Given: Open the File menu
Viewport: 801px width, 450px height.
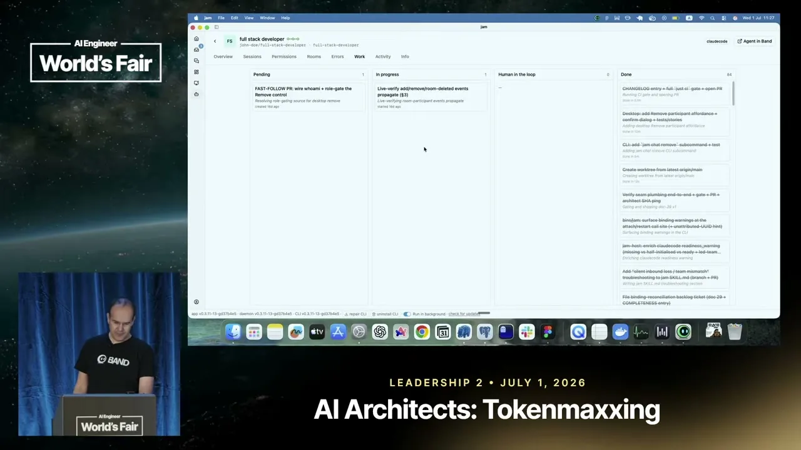Looking at the screenshot, I should coord(221,18).
